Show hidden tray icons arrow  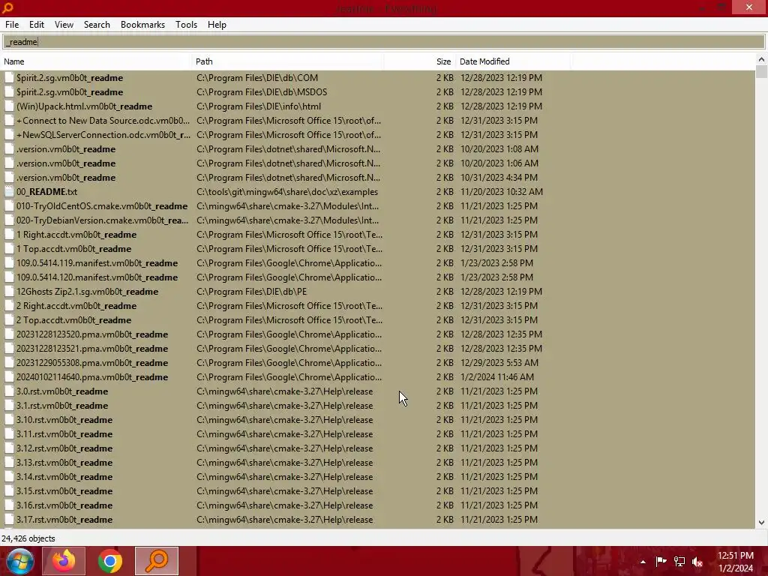[x=643, y=562]
